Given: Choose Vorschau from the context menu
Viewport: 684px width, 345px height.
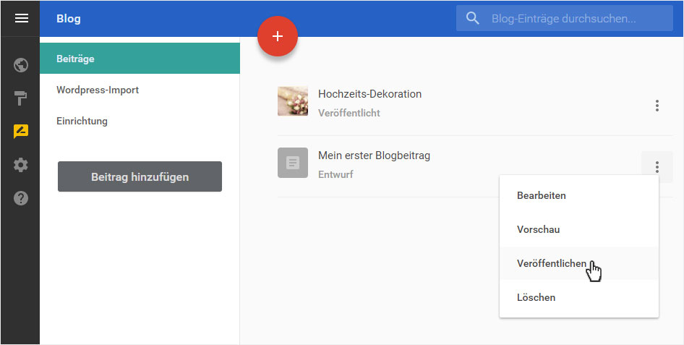Looking at the screenshot, I should [x=579, y=229].
